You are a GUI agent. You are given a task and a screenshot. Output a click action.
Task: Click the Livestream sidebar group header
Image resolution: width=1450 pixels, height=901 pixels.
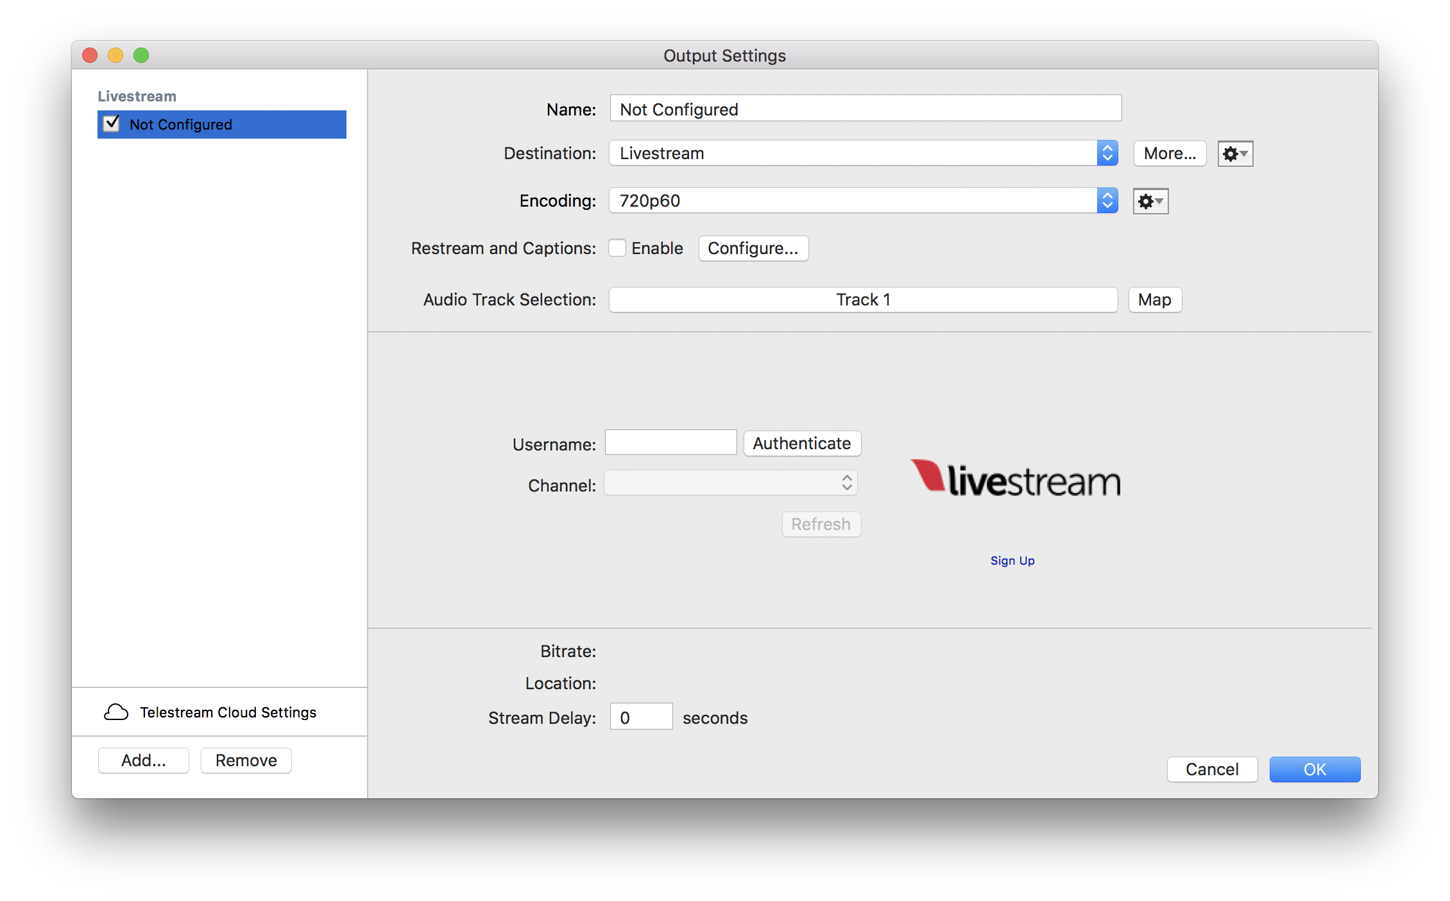click(137, 96)
